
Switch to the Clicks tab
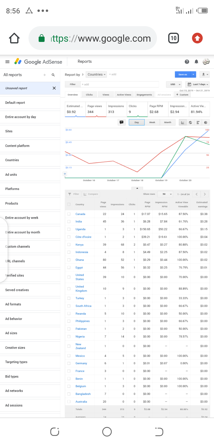click(x=89, y=95)
